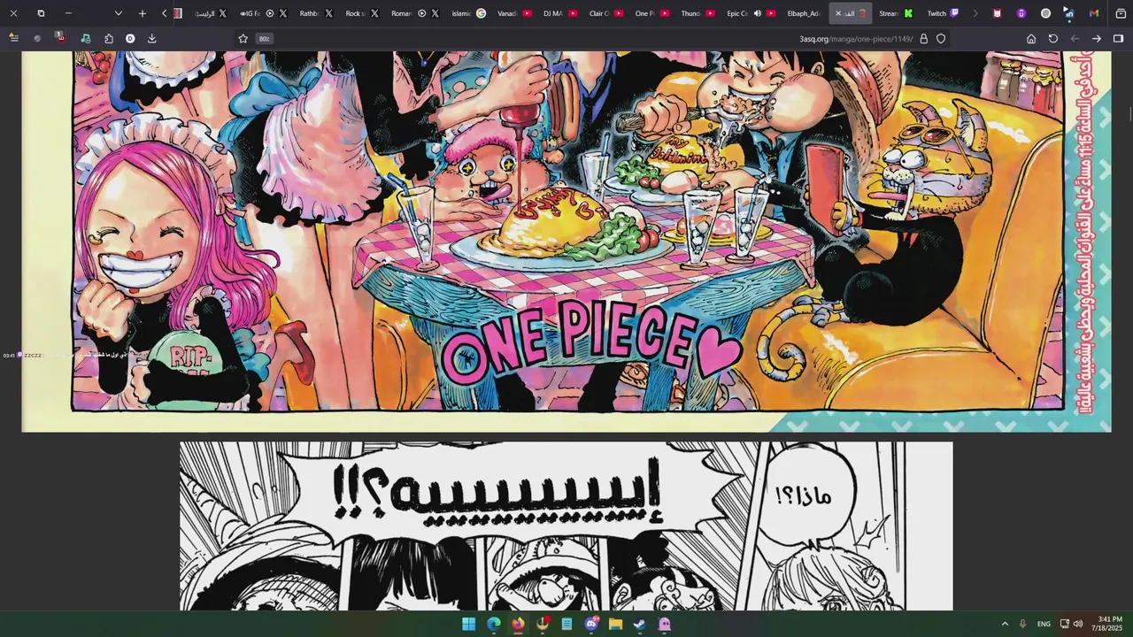
Task: Open Steam from the taskbar
Action: [640, 624]
